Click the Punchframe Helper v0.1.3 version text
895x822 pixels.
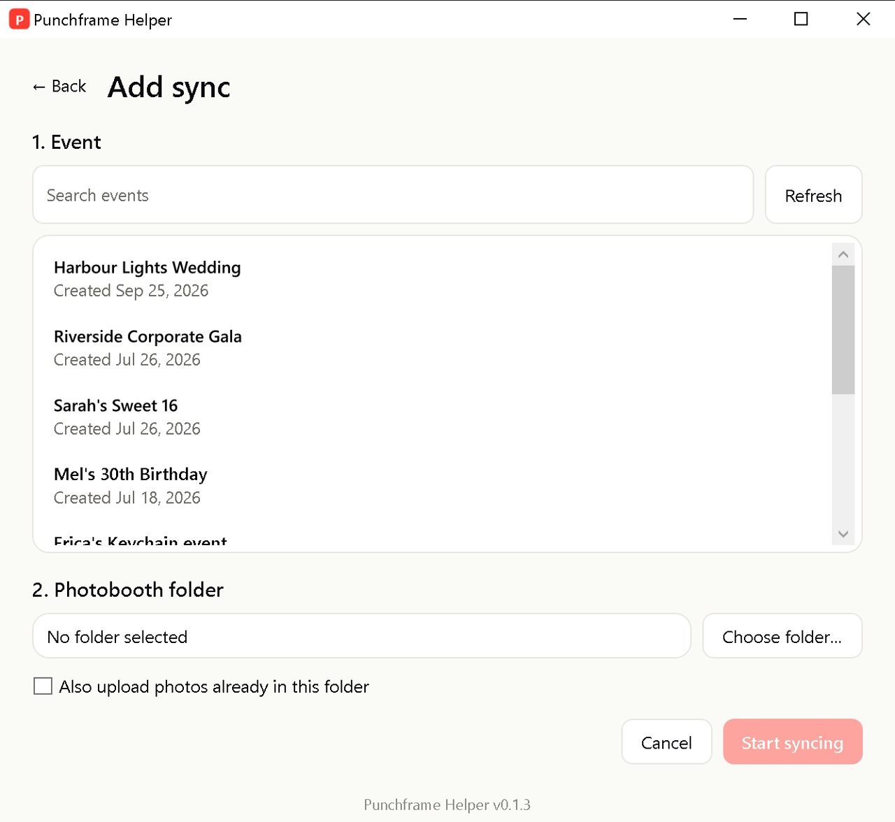click(x=447, y=805)
